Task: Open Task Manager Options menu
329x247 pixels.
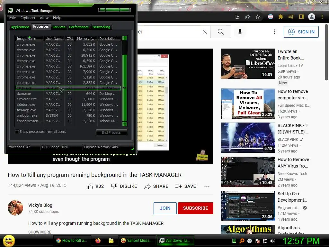Action: [28, 18]
